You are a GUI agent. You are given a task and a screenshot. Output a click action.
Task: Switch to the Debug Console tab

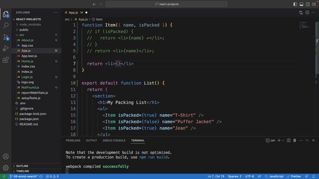114,140
